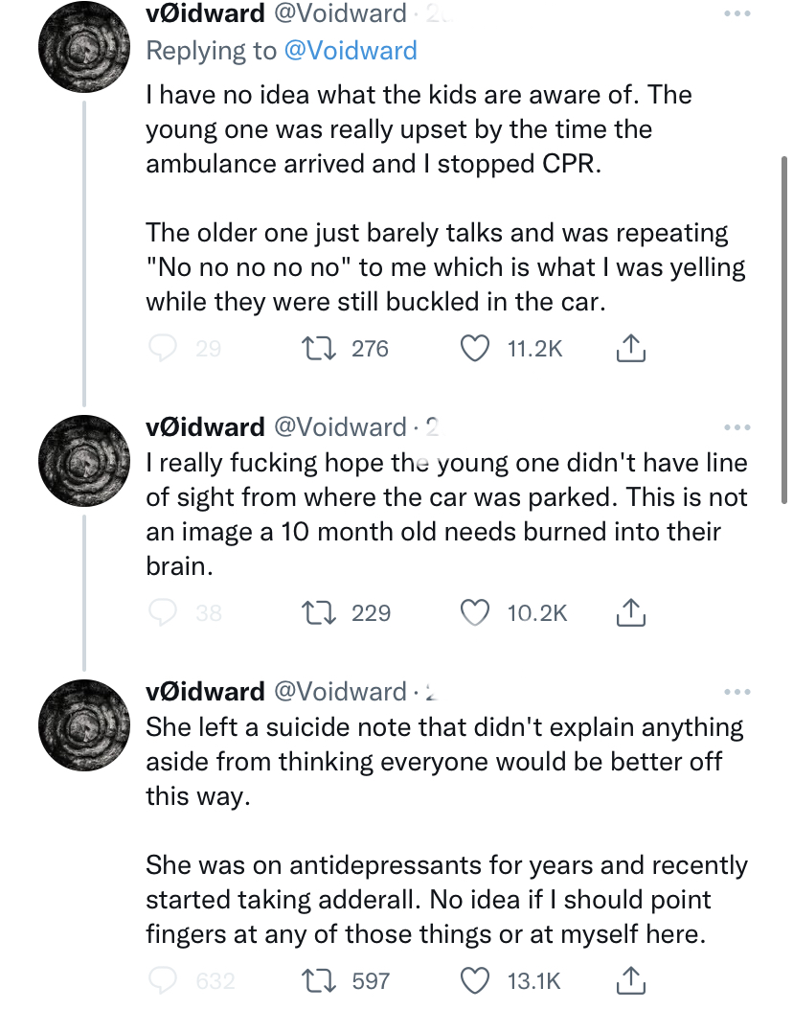Image resolution: width=793 pixels, height=1010 pixels.
Task: Share the tweet mentioning antidepressants
Action: click(629, 980)
